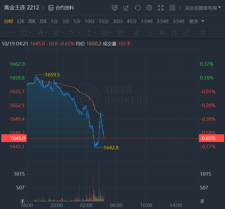Screen dimensions: 225x209
Task: Select the 15分 timeframe tab
Action: tap(103, 21)
